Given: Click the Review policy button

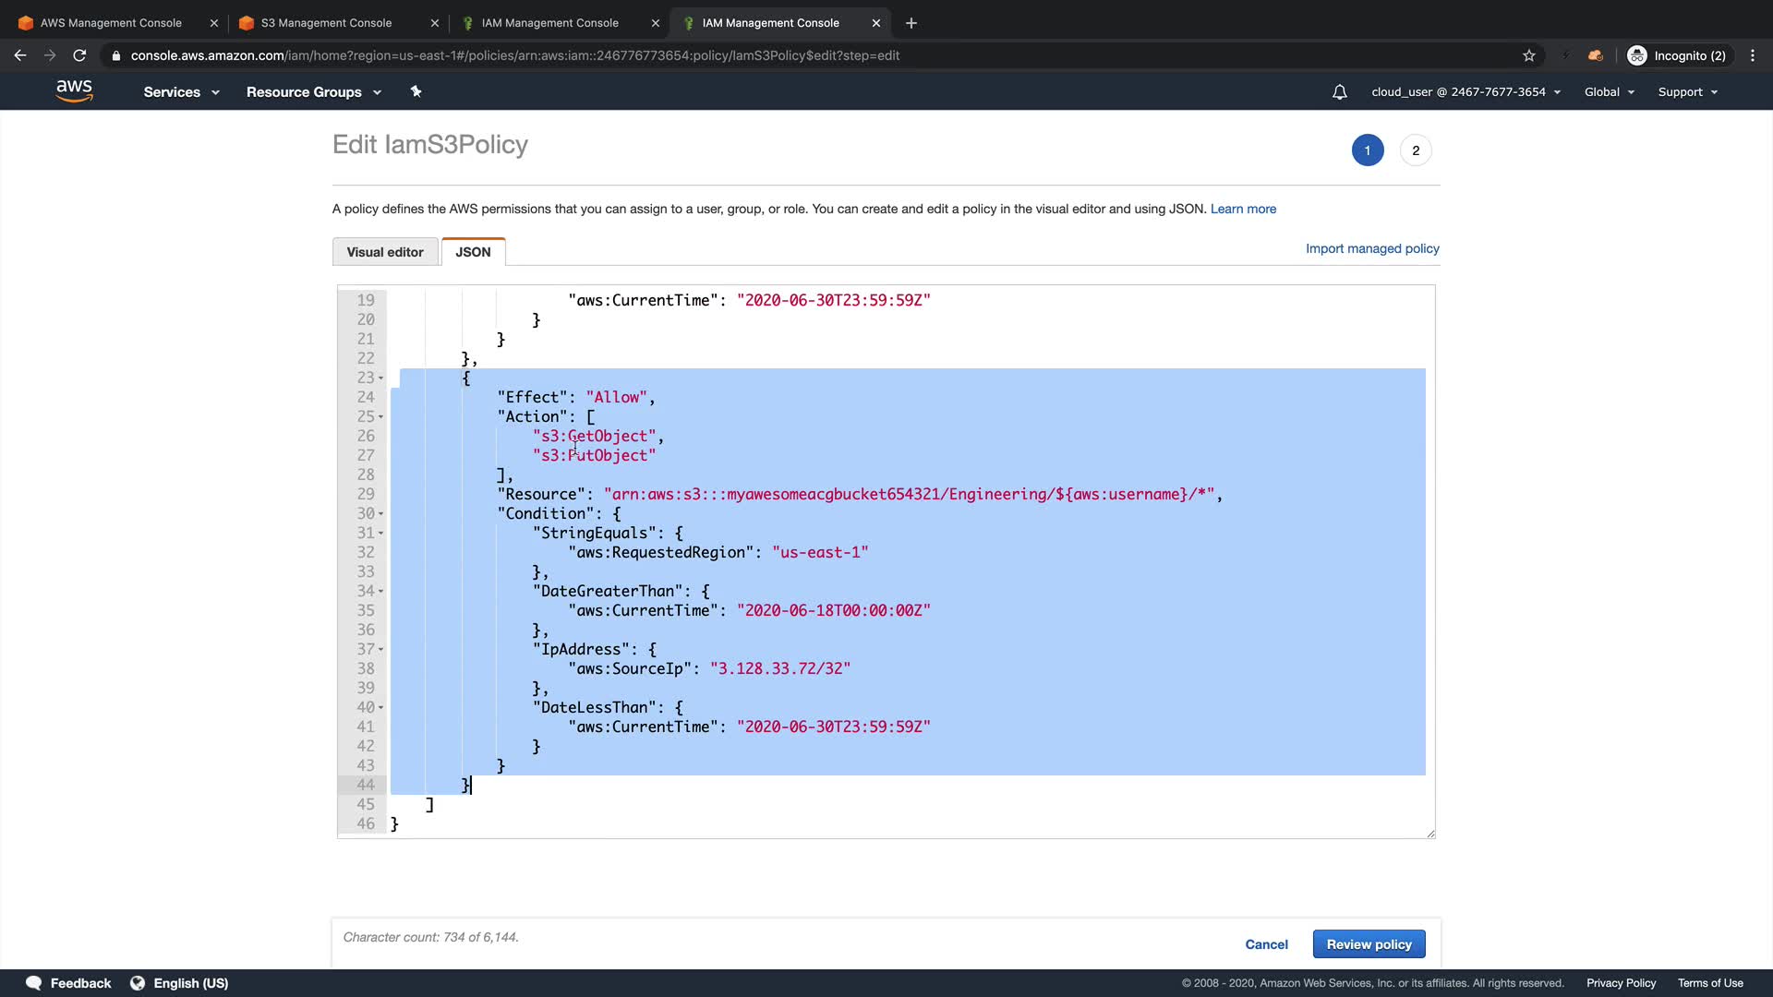Looking at the screenshot, I should click(x=1369, y=944).
